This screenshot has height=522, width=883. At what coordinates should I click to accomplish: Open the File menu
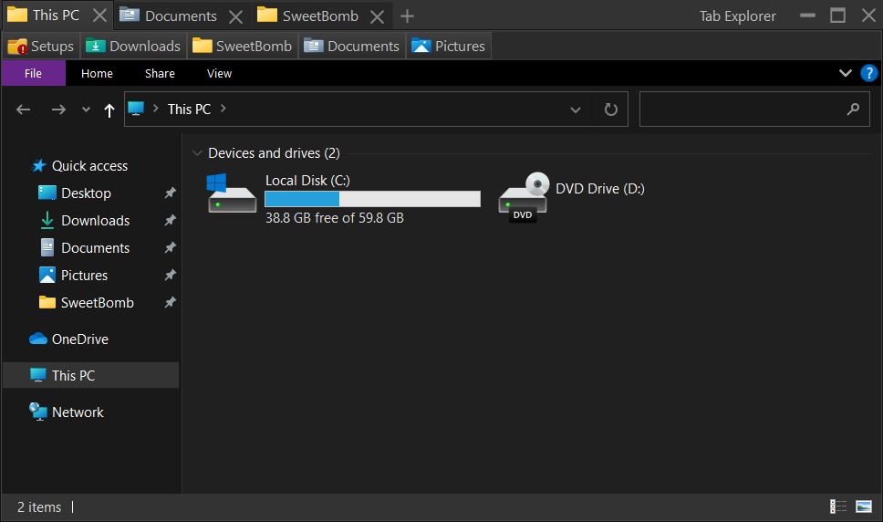33,73
